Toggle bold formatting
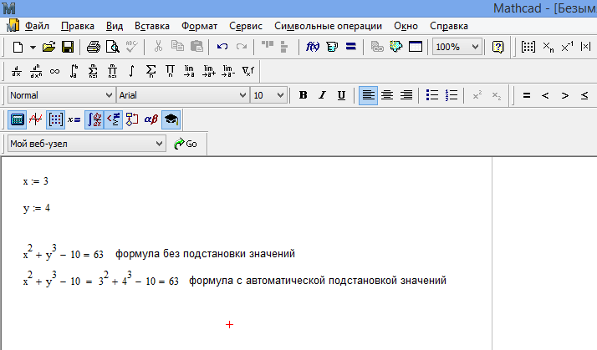 click(303, 95)
